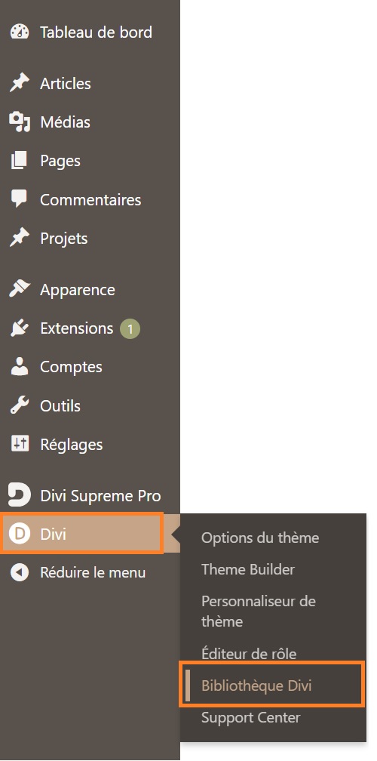377x761 pixels.
Task: Click the Pages stacked-sheets icon
Action: 20,161
